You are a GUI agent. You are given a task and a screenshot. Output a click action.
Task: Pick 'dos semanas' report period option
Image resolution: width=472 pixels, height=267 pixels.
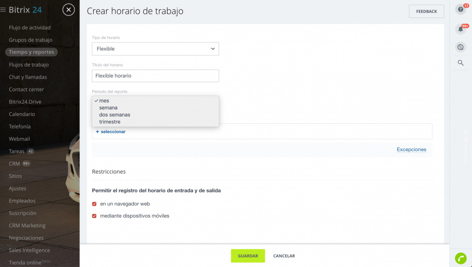(114, 115)
